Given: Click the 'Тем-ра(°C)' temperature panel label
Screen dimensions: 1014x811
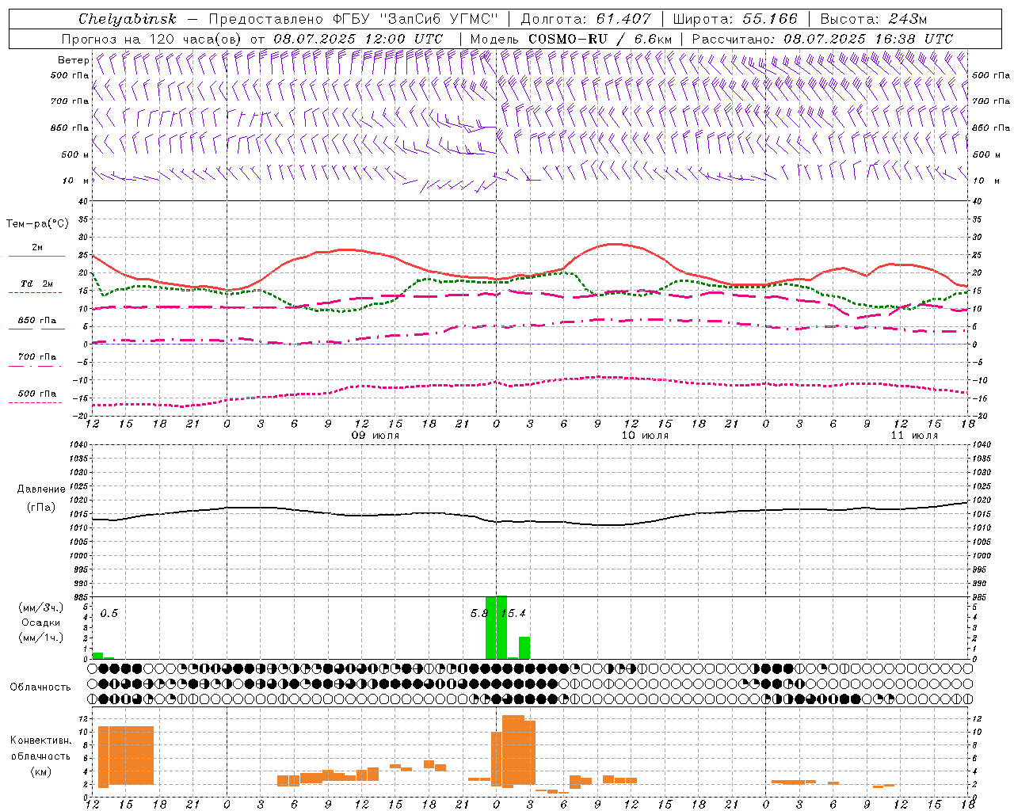Looking at the screenshot, I should (37, 224).
